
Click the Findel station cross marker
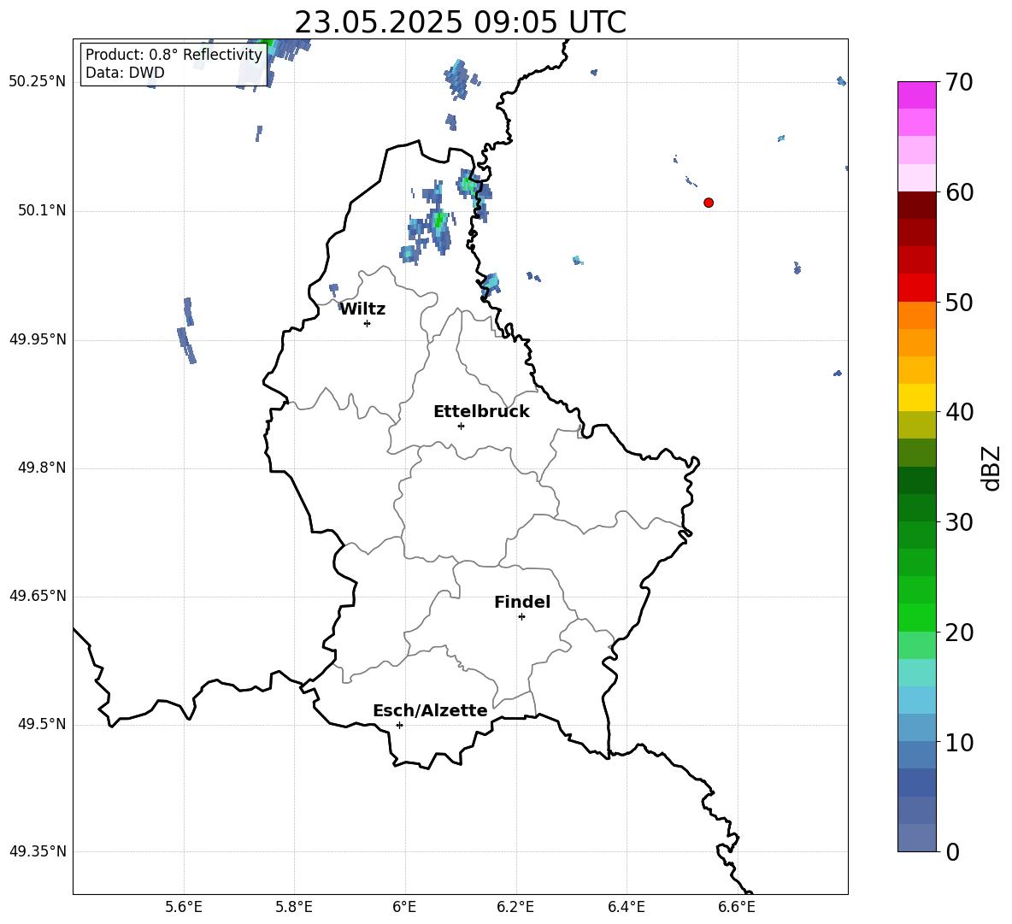click(522, 617)
